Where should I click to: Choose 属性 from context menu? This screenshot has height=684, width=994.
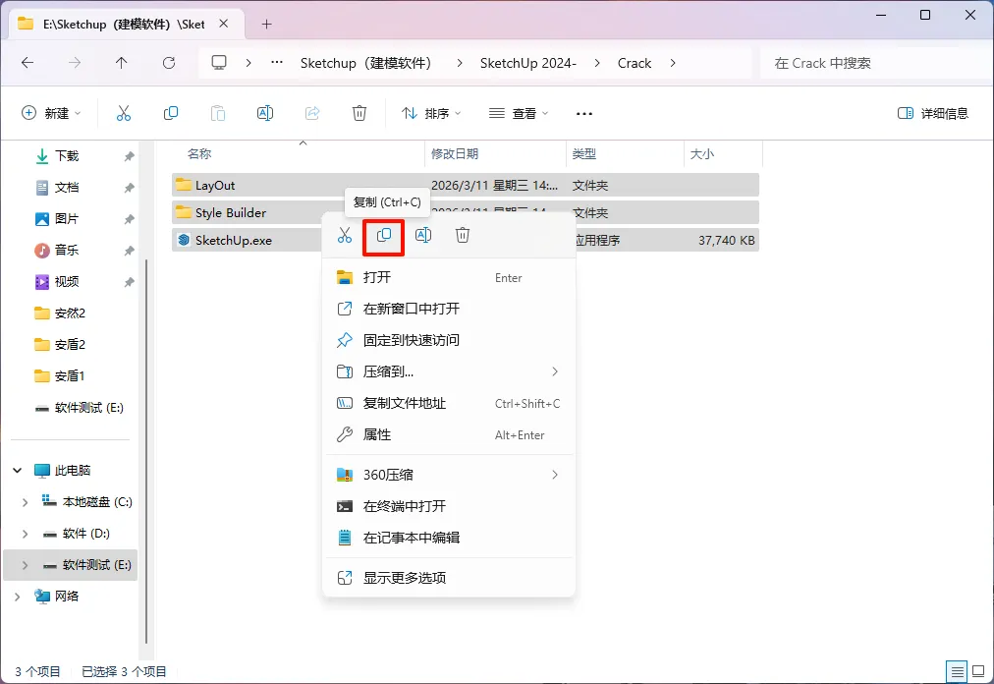(x=449, y=434)
